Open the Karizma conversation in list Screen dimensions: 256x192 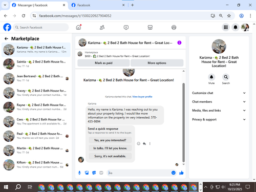point(36,50)
